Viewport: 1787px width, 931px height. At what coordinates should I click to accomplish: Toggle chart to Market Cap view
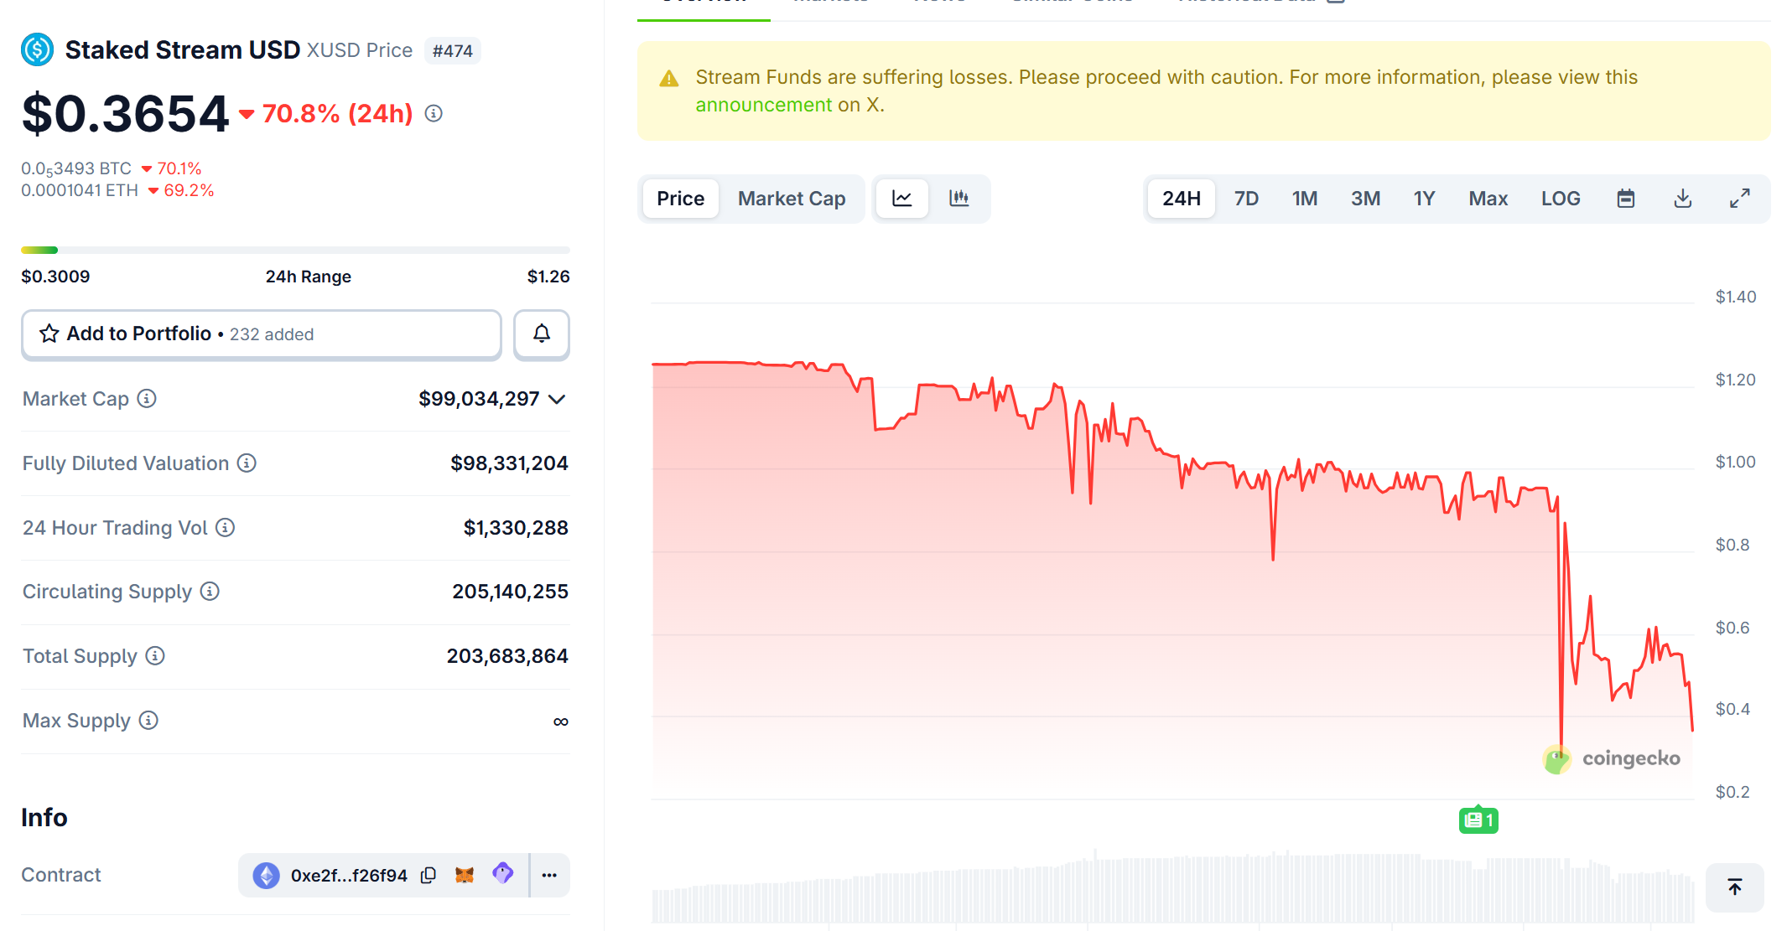[791, 199]
